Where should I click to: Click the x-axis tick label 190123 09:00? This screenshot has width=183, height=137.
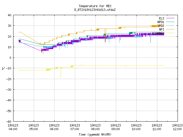(116, 127)
